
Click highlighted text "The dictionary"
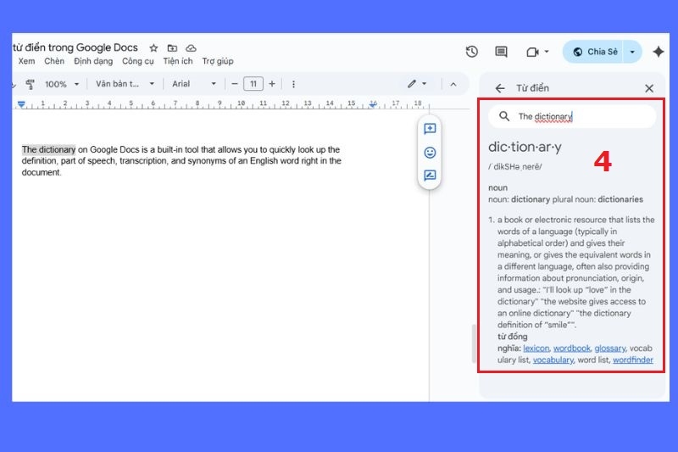coord(49,149)
